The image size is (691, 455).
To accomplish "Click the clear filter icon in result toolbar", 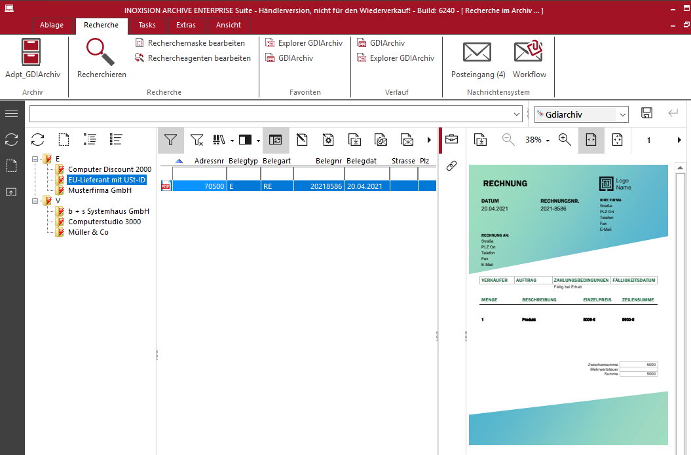I will tap(196, 139).
